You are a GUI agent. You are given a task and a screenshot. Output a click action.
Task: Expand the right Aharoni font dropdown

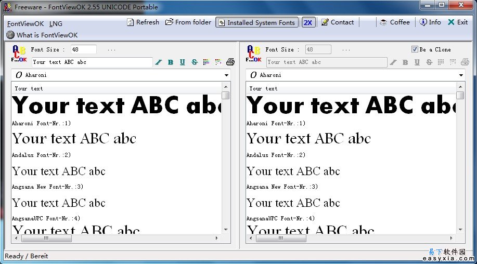coord(461,75)
